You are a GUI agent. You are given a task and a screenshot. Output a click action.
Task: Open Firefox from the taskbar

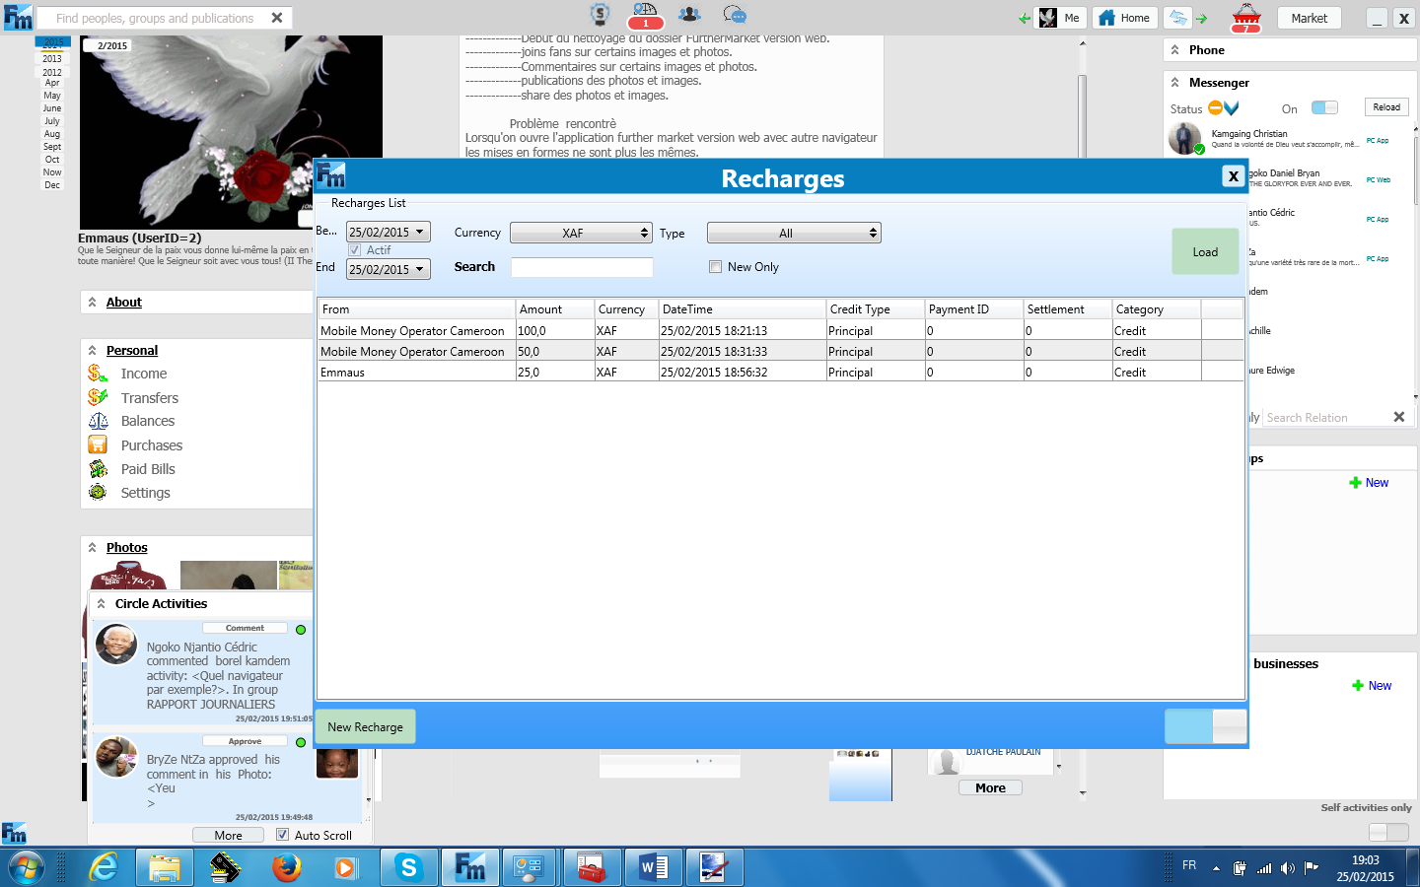point(286,867)
